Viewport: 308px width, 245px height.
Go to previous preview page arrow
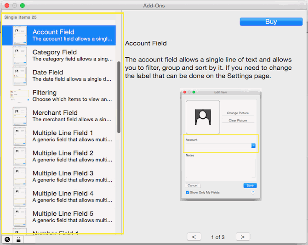(x=194, y=237)
